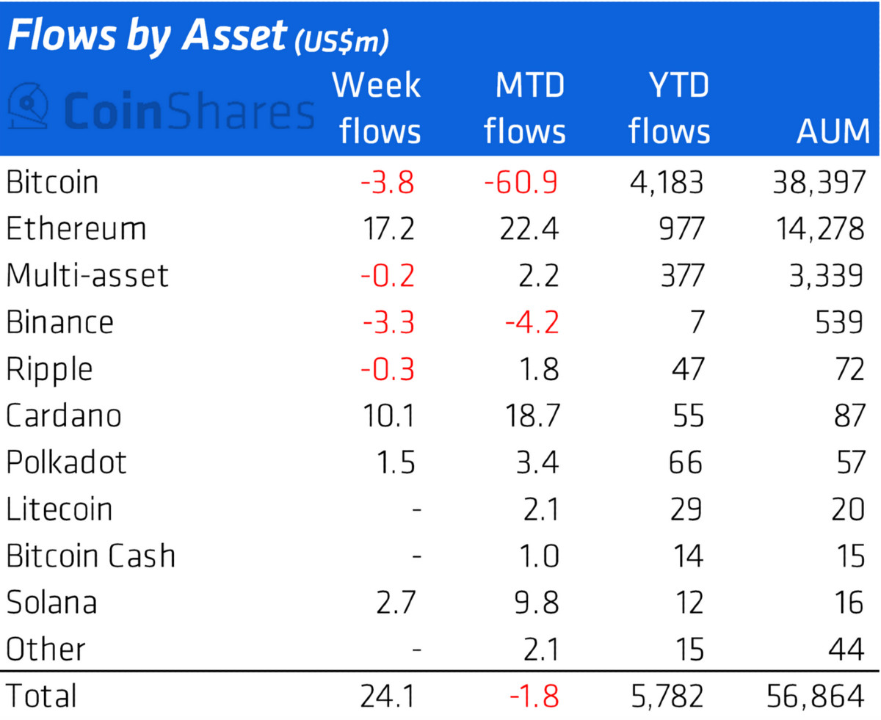The width and height of the screenshot is (881, 720).
Task: Select the Bitcoin Cash row label
Action: [91, 556]
